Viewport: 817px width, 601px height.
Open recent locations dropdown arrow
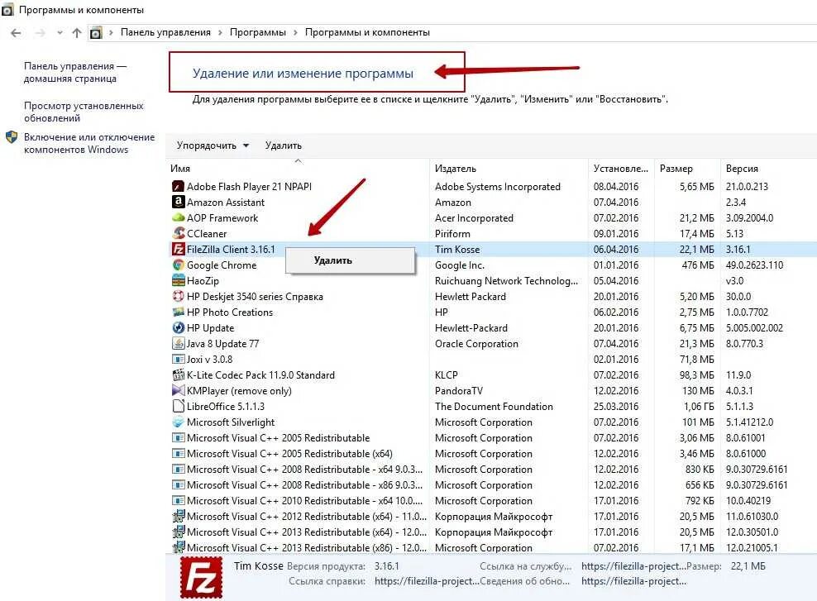tap(60, 33)
